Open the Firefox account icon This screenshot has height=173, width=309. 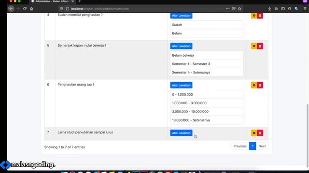click(290, 9)
